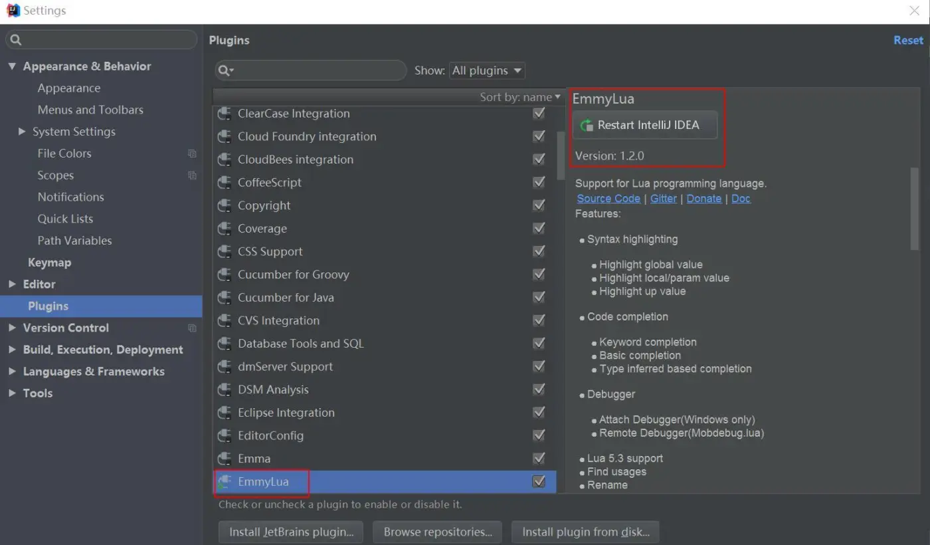Viewport: 930px width, 545px height.
Task: Toggle the Eclipse Integration checkbox
Action: [539, 412]
